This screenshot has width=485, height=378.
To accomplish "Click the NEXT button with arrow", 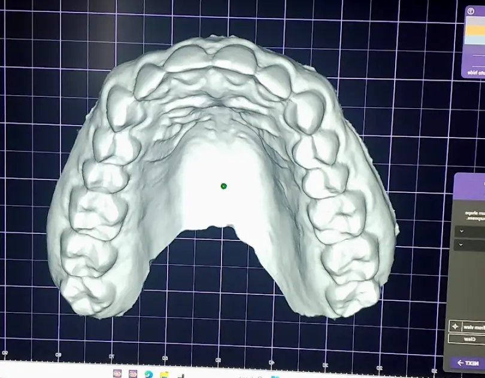I will tap(468, 363).
